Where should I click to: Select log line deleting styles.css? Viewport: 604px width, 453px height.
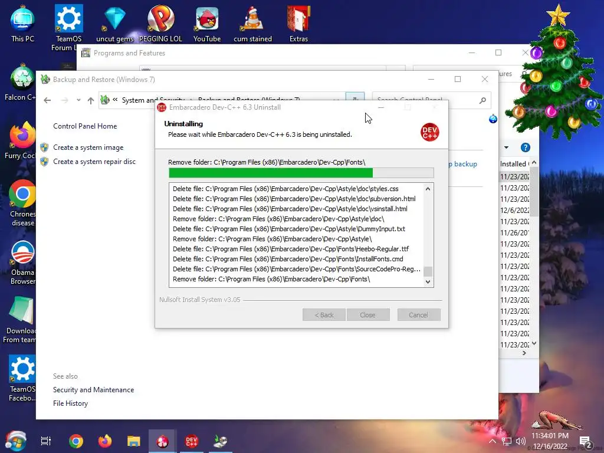(285, 189)
